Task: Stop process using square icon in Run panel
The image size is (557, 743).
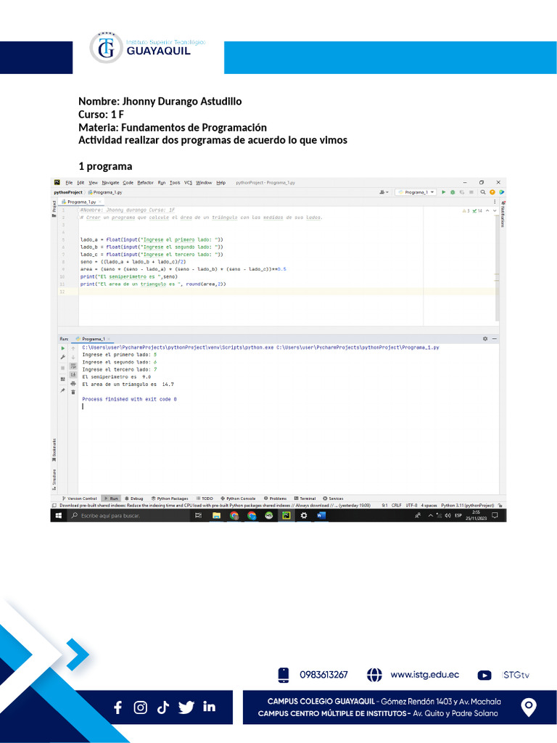Action: point(63,368)
